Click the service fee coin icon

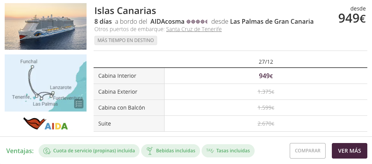pos(47,151)
